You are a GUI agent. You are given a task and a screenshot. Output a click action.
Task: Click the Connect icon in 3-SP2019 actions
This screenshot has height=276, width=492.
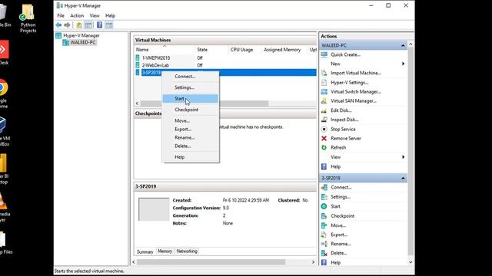(x=324, y=187)
